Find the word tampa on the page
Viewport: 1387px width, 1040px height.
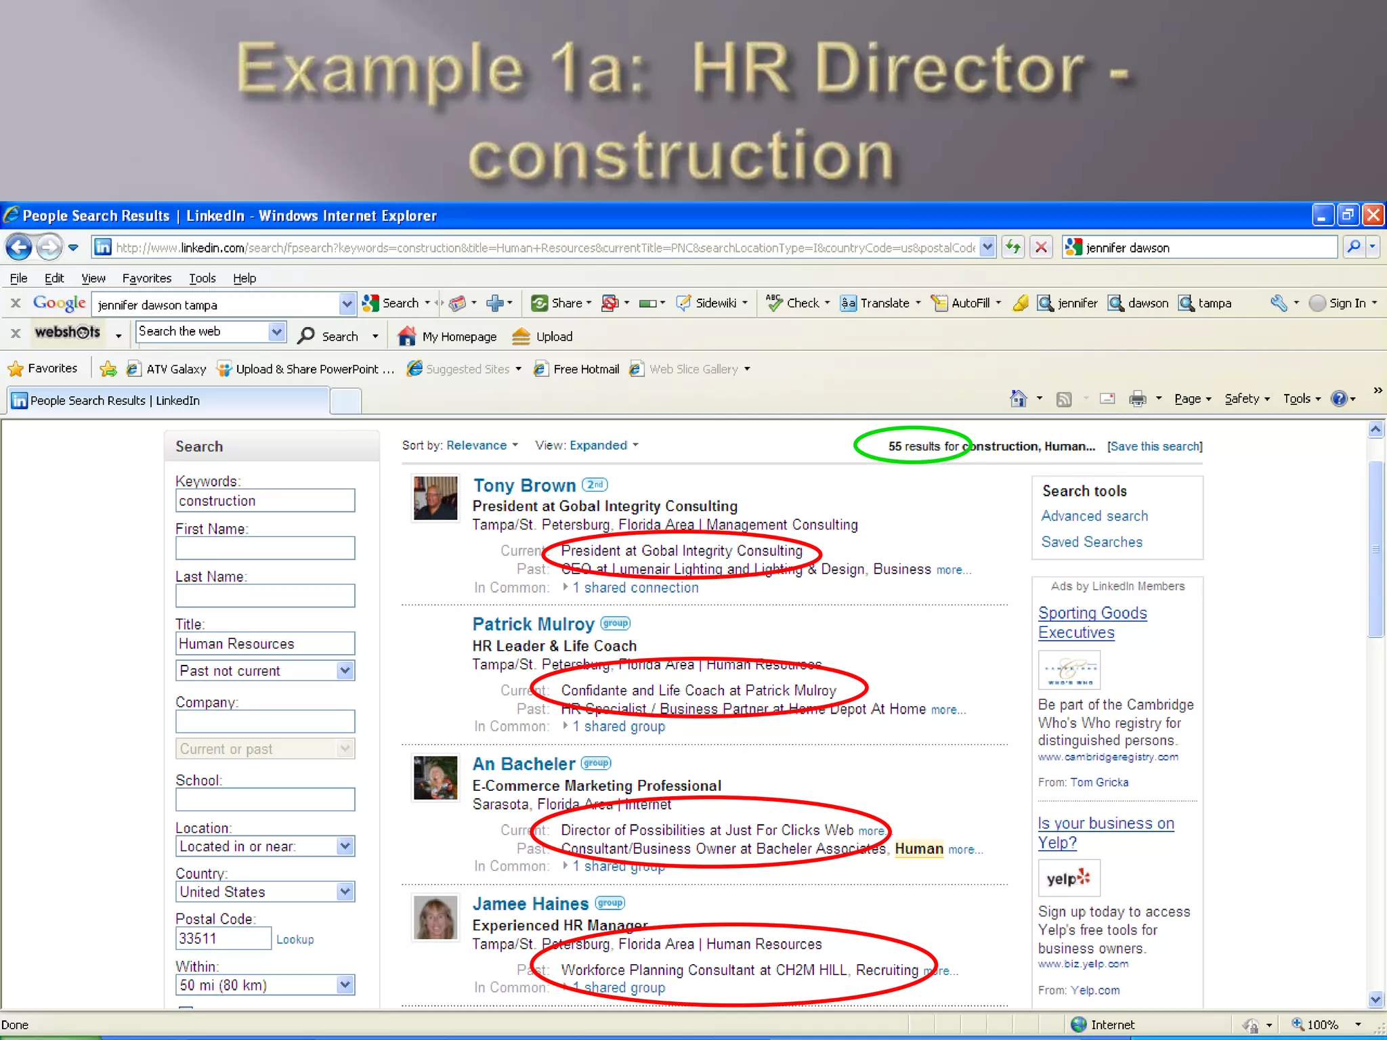tap(1205, 303)
